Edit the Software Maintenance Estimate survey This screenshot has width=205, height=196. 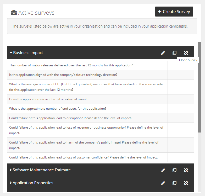click(163, 170)
